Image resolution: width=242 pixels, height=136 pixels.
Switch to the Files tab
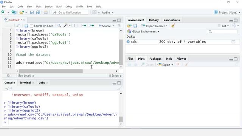click(x=130, y=59)
